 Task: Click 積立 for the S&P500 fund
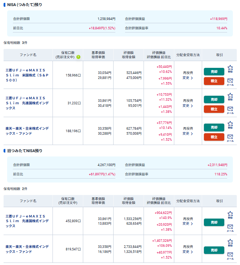tap(214, 81)
